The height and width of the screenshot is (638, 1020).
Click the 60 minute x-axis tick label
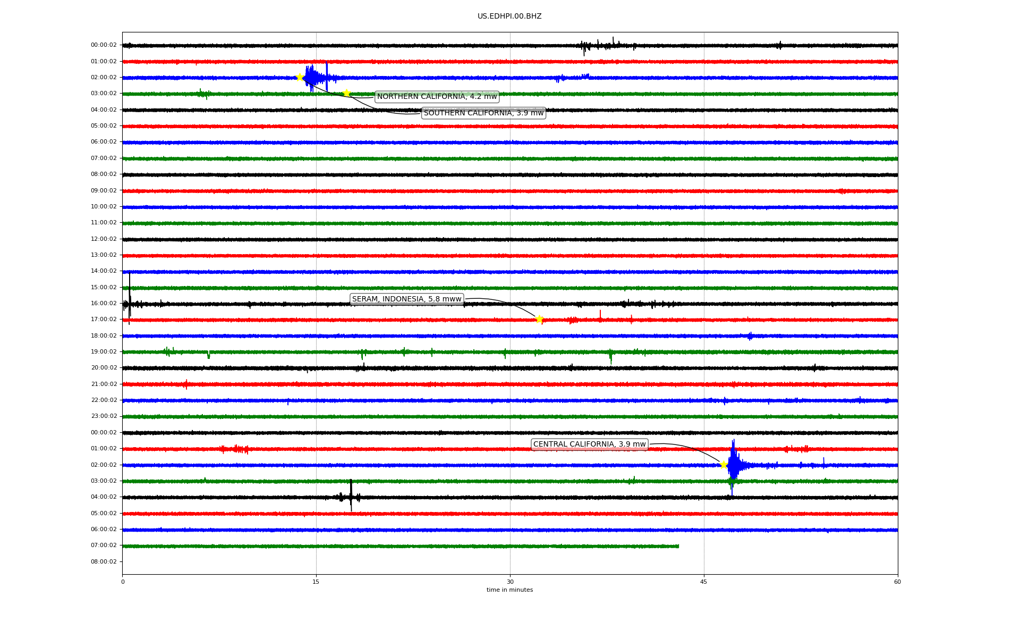[x=897, y=582]
